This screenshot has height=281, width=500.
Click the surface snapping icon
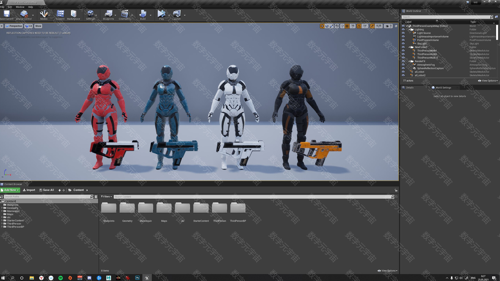(342, 26)
